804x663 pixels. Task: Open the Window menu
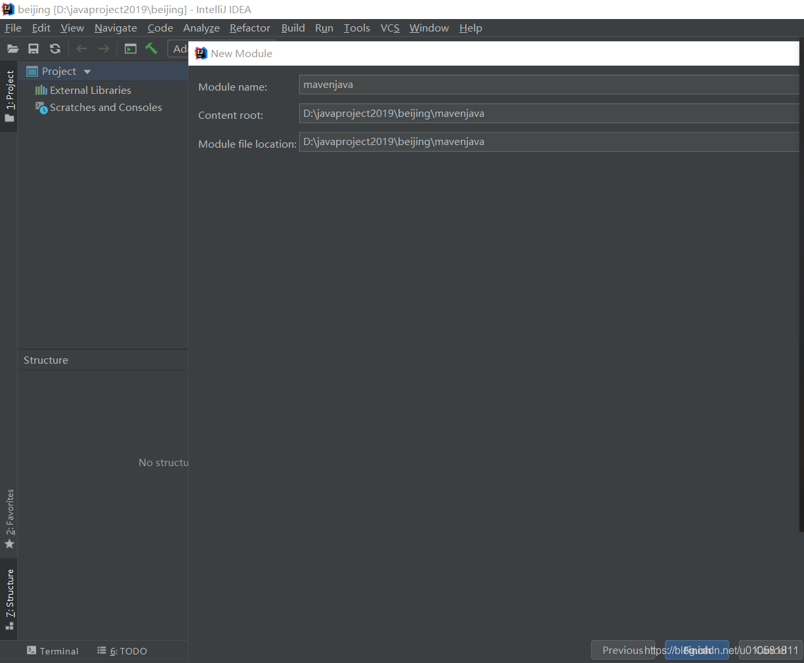click(x=429, y=28)
